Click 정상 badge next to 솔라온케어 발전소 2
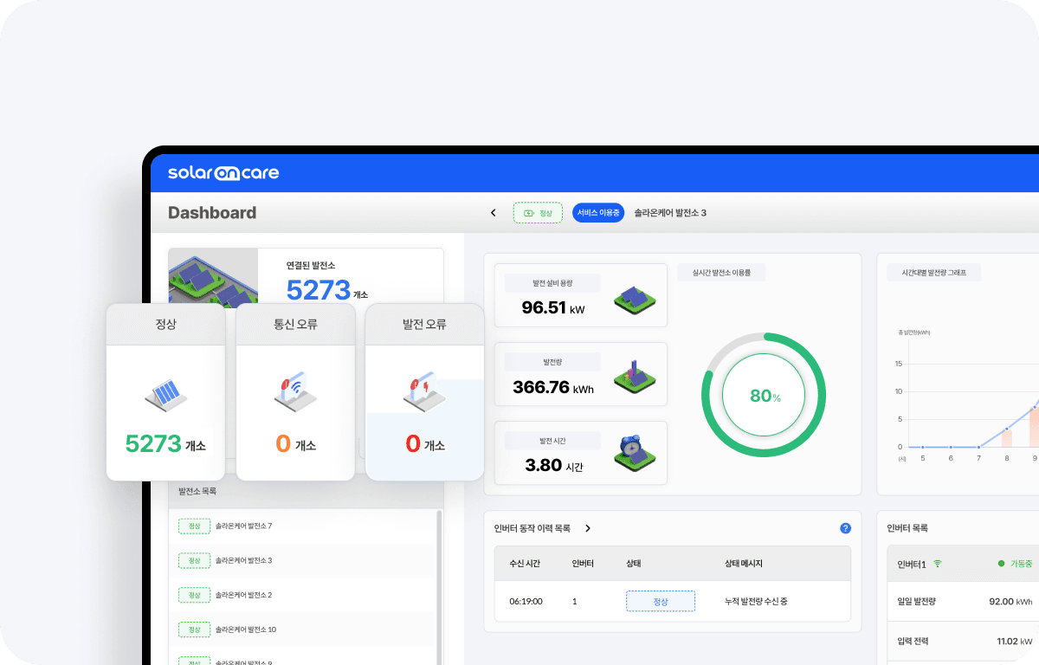Viewport: 1039px width, 665px height. 194,595
